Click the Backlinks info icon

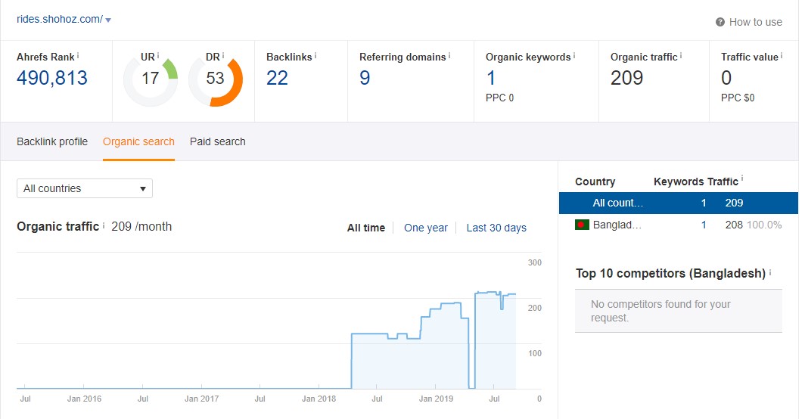pos(315,55)
